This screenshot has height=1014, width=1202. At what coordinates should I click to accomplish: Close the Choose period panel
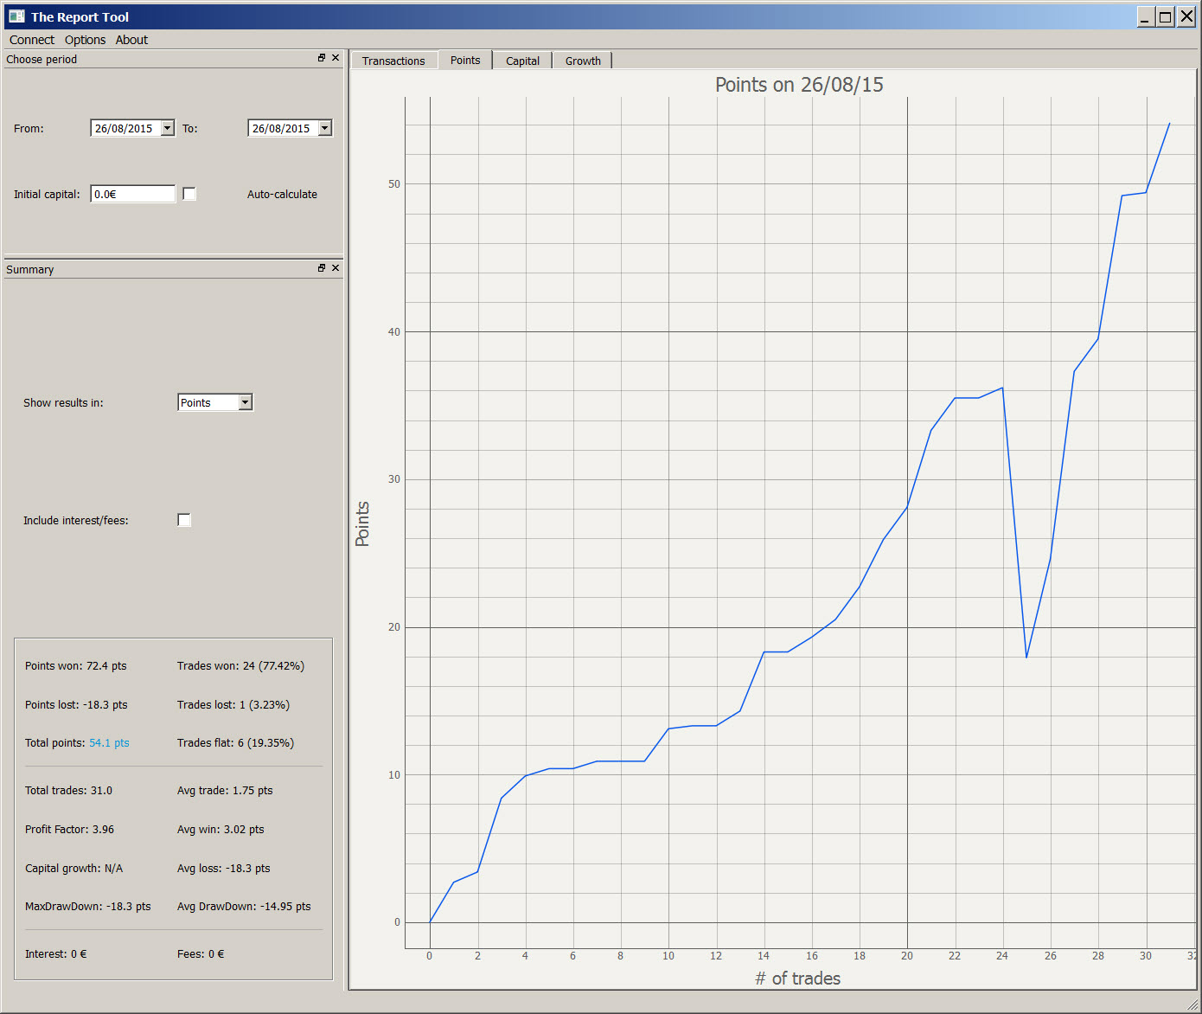point(336,58)
